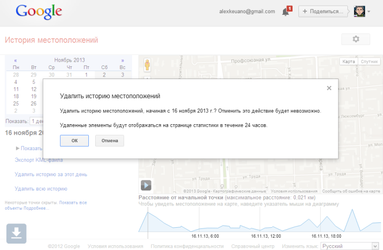Close the delete history dialog
Screen dimensions: 383x250
point(329,88)
